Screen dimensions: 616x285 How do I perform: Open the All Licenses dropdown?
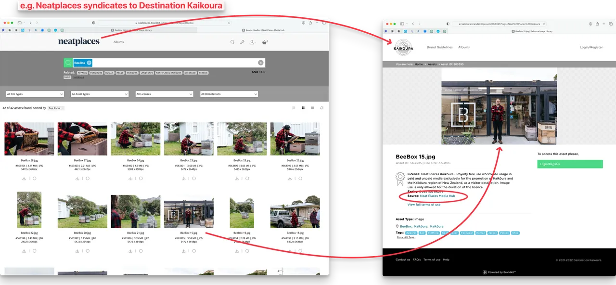pyautogui.click(x=164, y=94)
